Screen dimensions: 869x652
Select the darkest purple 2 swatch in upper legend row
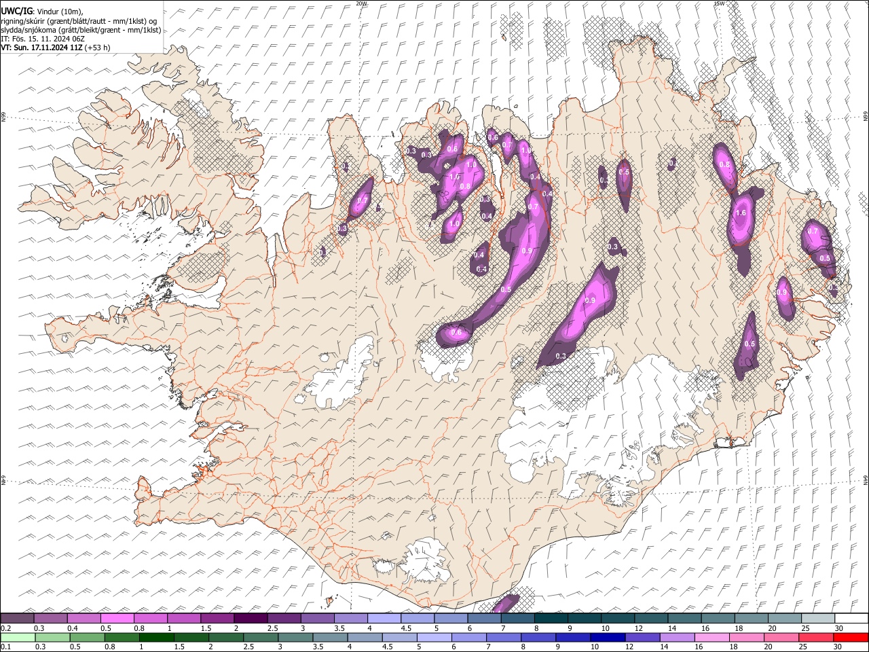[x=251, y=618]
